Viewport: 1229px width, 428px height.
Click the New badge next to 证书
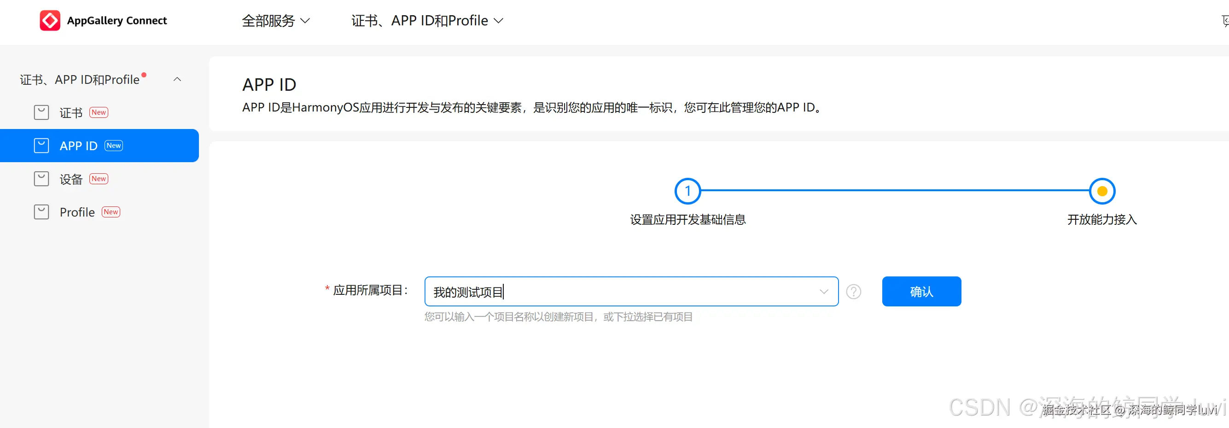coord(99,112)
